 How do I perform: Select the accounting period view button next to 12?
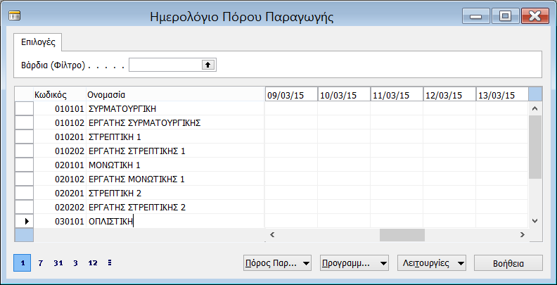(110, 263)
